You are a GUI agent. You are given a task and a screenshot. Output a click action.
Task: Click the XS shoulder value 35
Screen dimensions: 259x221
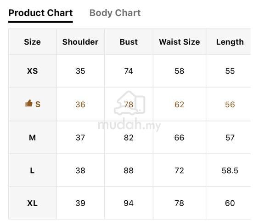[80, 71]
